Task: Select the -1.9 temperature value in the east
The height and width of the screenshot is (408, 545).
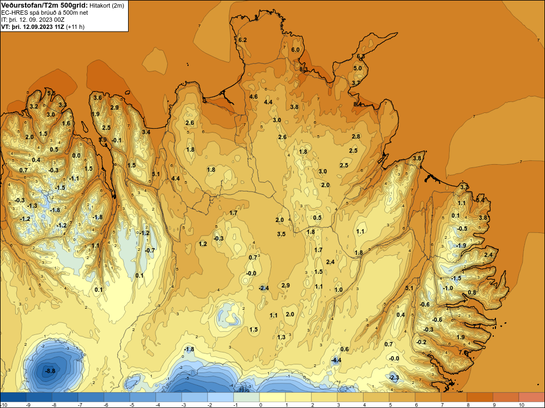Action: [x=461, y=245]
